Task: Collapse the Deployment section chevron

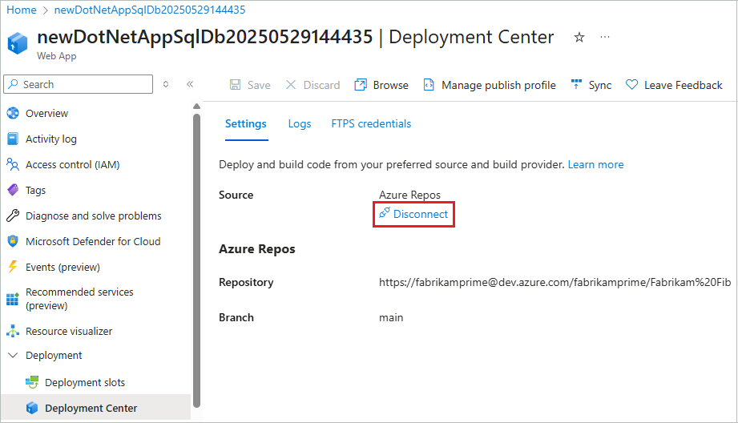Action: [x=12, y=356]
